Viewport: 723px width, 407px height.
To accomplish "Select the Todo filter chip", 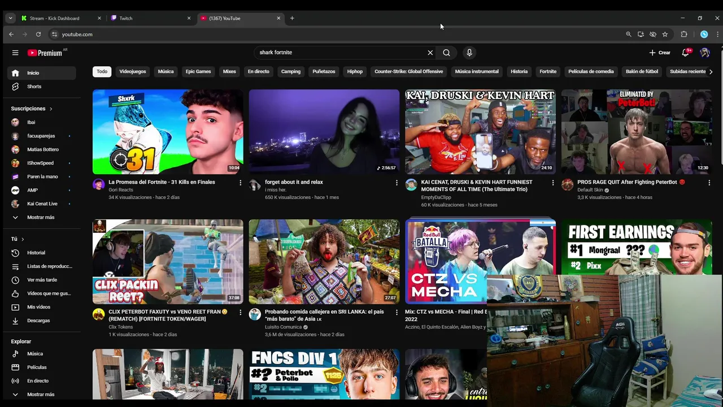I will point(102,72).
